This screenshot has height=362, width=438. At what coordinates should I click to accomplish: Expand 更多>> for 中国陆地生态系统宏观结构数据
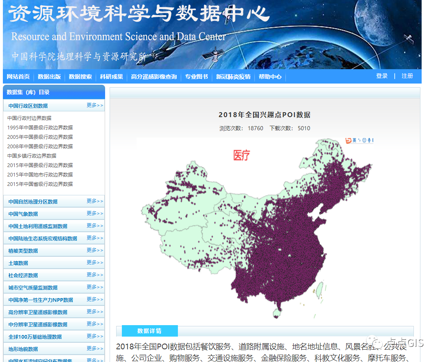[95, 238]
